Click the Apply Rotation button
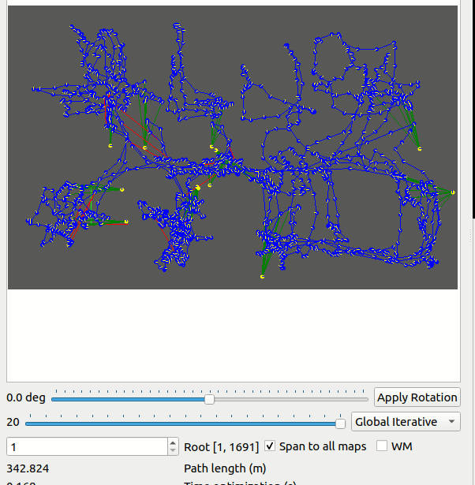475x485 pixels. coord(417,397)
